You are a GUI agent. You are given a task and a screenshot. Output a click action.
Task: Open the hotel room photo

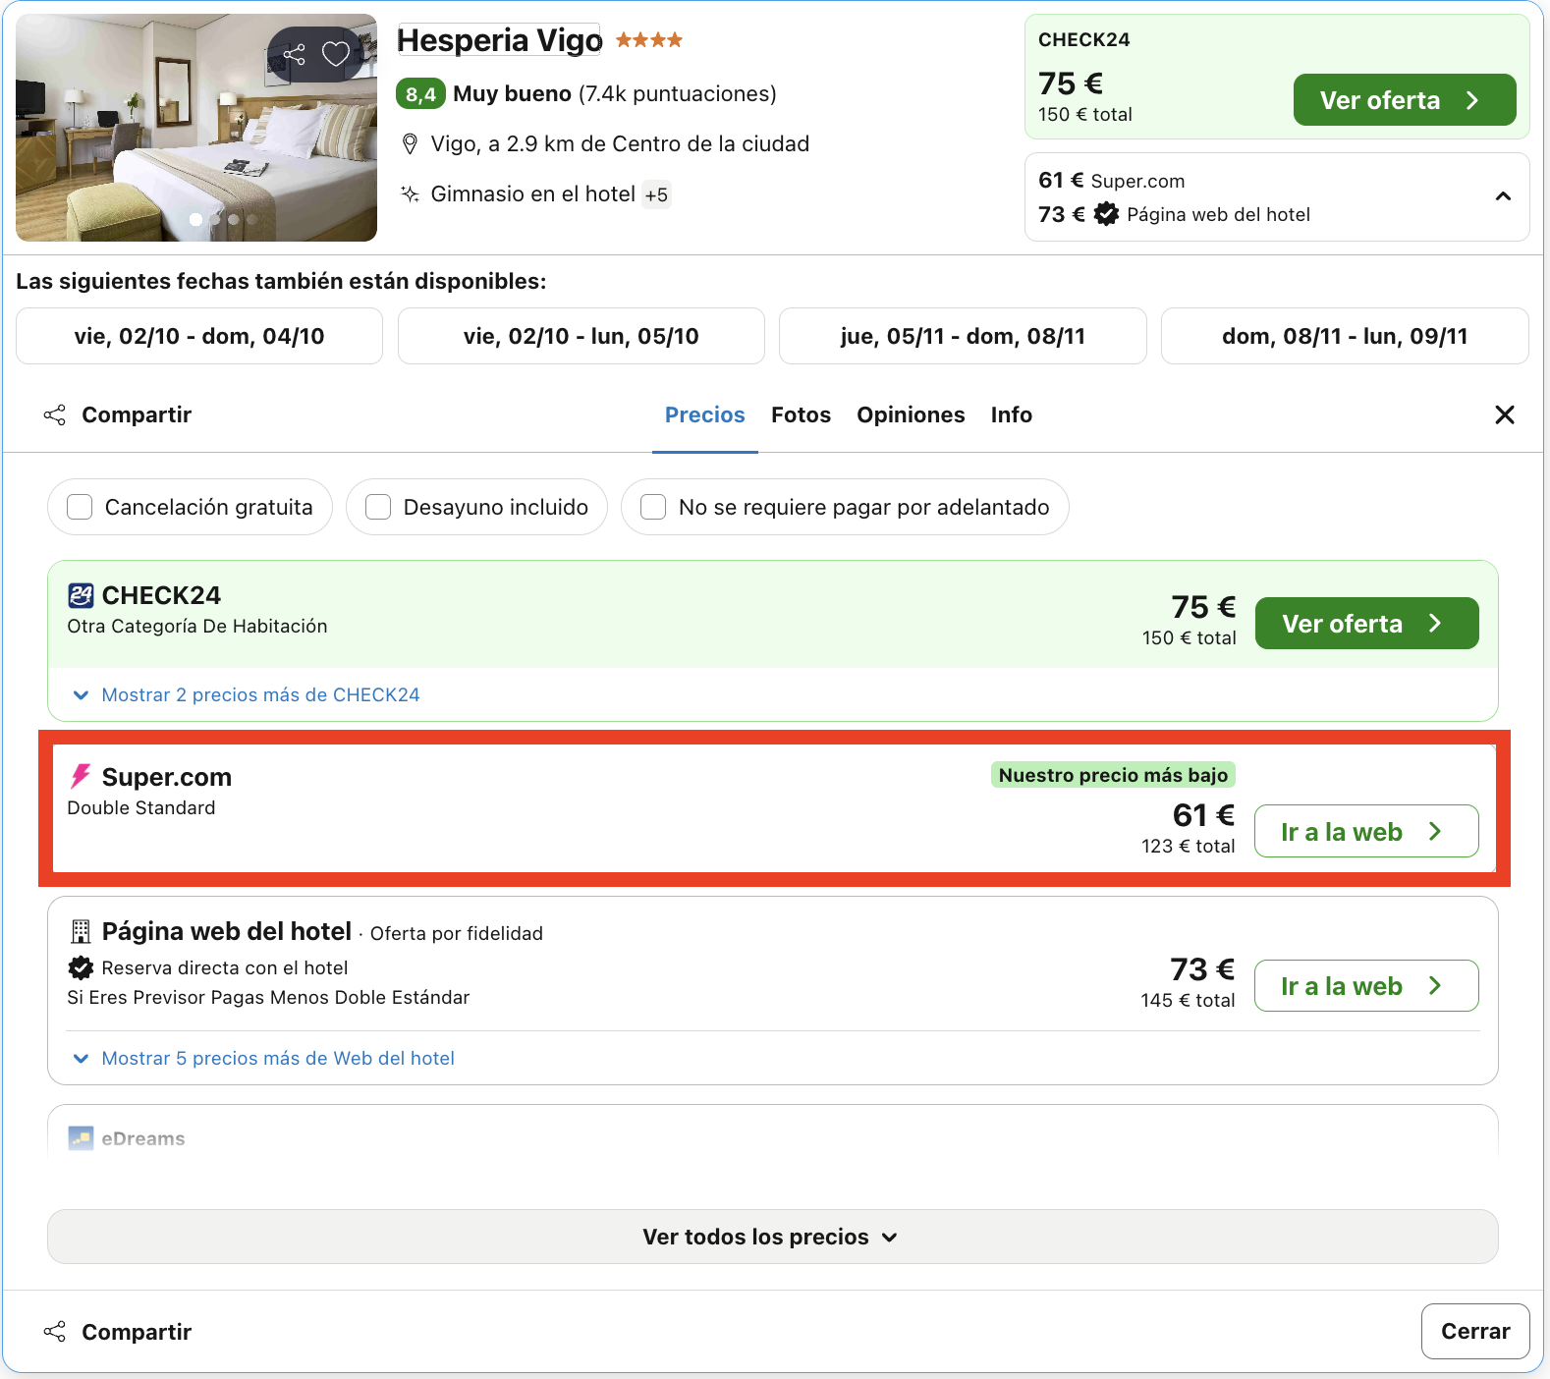(196, 128)
